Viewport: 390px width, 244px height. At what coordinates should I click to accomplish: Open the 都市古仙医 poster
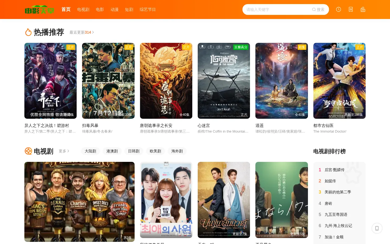(x=339, y=81)
